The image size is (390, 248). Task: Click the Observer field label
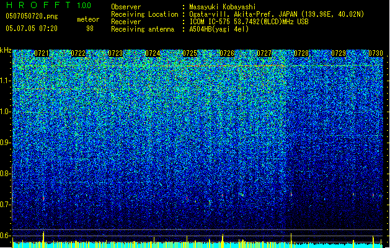pyautogui.click(x=126, y=7)
